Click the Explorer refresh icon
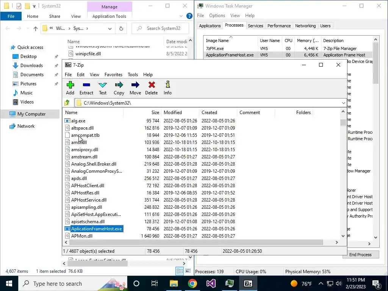This screenshot has width=388, height=291. pyautogui.click(x=121, y=29)
